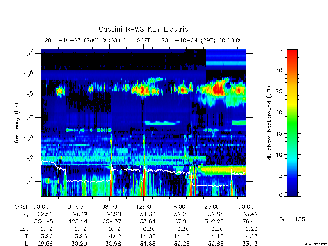Click the L value "32.86"

point(216,244)
